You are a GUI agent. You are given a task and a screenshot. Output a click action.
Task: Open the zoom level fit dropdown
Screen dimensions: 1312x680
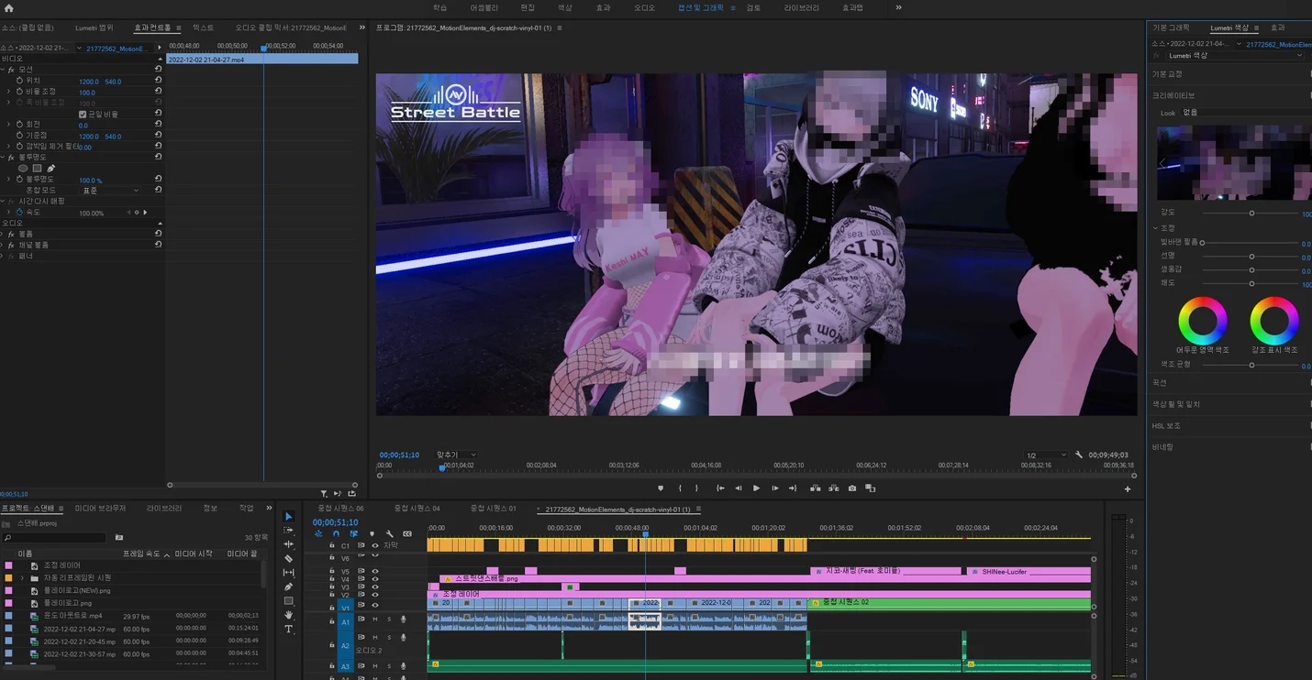click(456, 455)
